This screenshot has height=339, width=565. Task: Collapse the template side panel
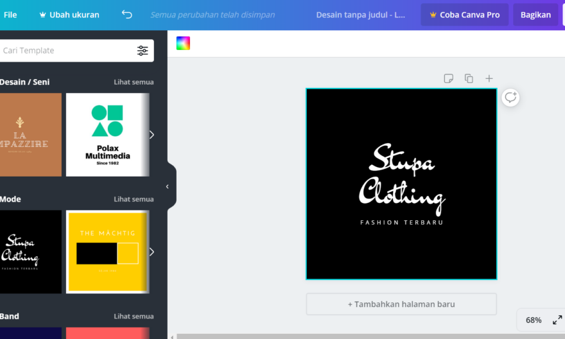(x=168, y=187)
